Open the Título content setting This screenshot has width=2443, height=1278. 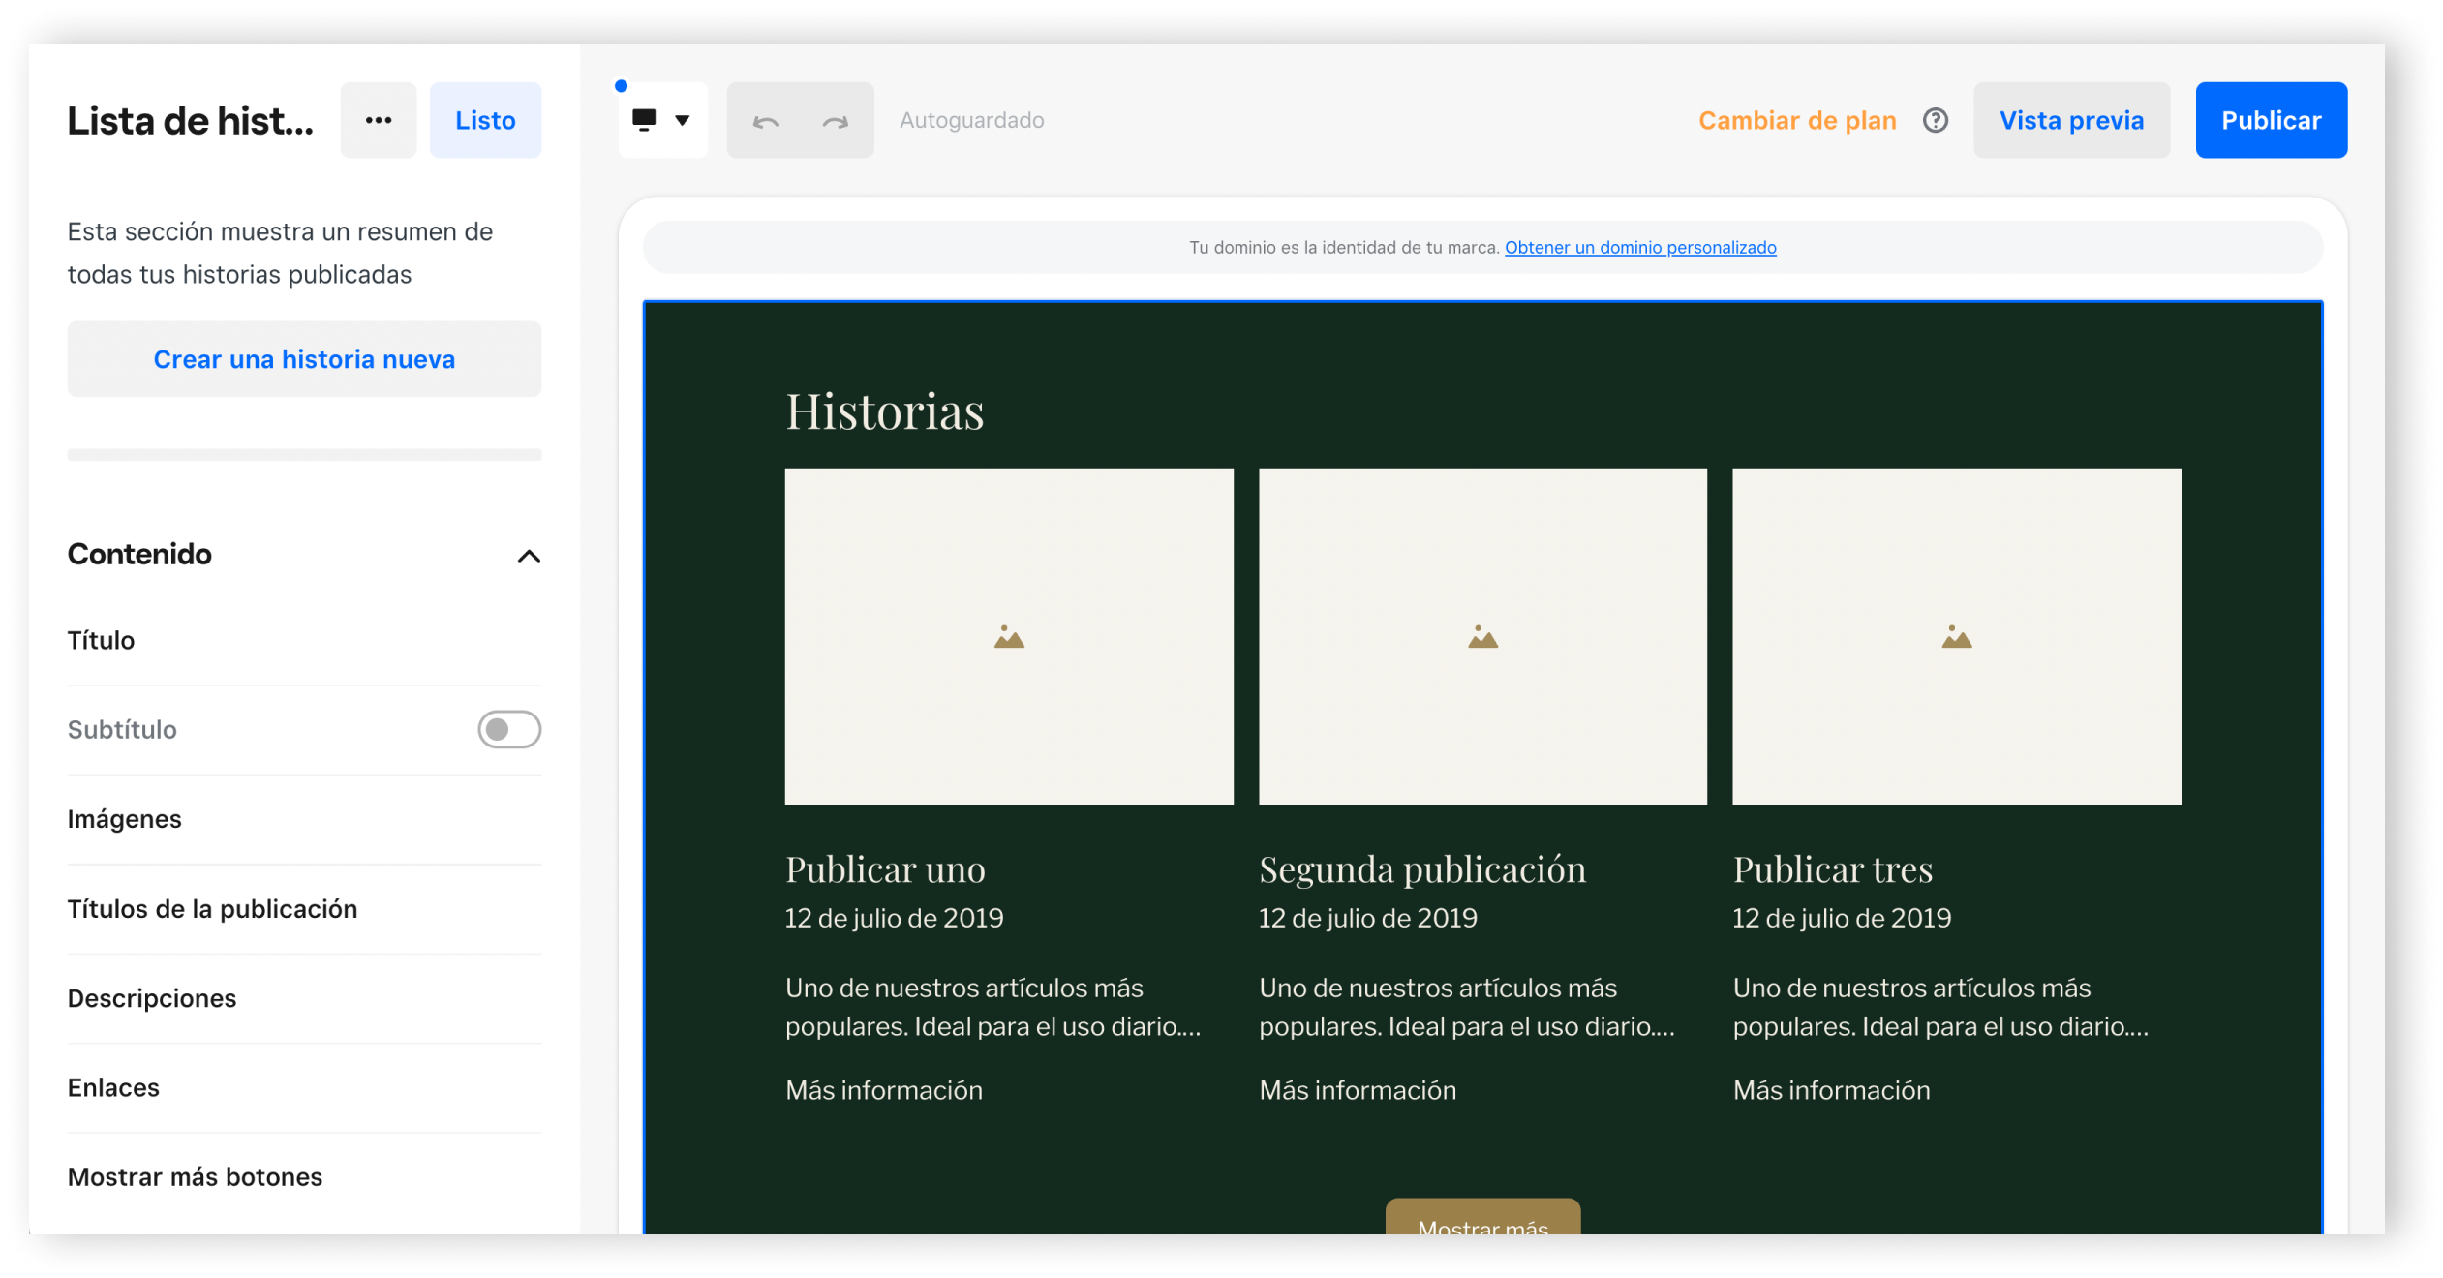coord(304,640)
